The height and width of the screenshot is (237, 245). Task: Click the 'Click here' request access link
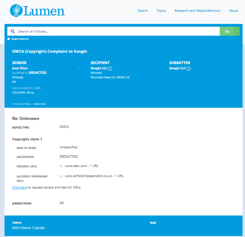pos(19,187)
